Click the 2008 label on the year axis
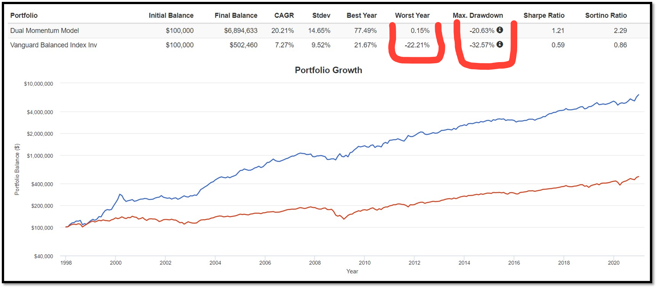The width and height of the screenshot is (657, 288). pos(315,263)
